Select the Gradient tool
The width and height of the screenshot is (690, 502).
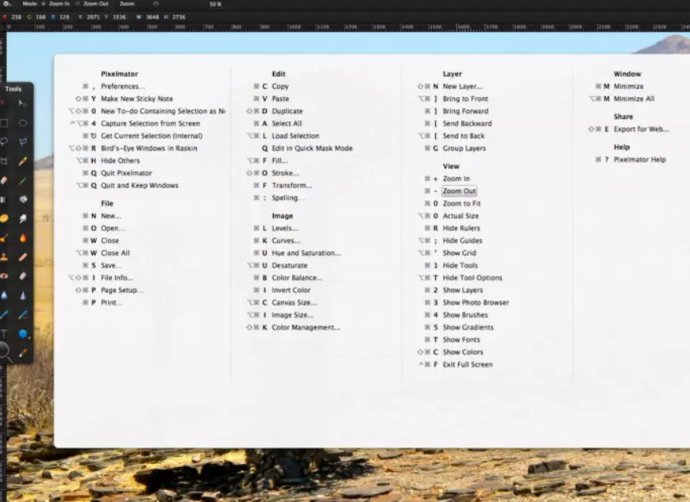[4, 199]
